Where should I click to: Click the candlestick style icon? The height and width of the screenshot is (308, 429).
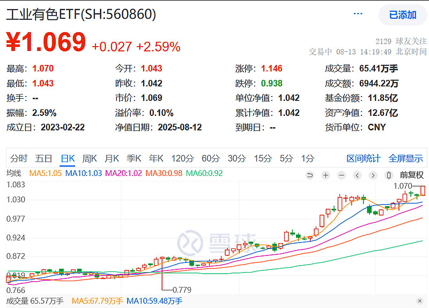point(389,175)
